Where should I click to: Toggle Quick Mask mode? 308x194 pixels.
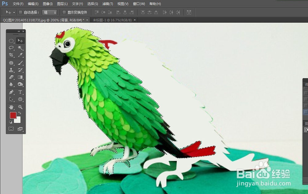point(11,129)
